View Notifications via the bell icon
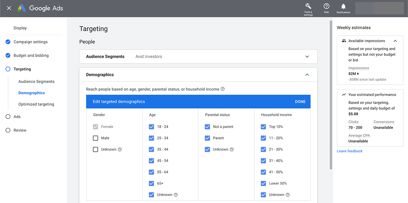Viewport: 408px width, 203px height. click(x=343, y=7)
